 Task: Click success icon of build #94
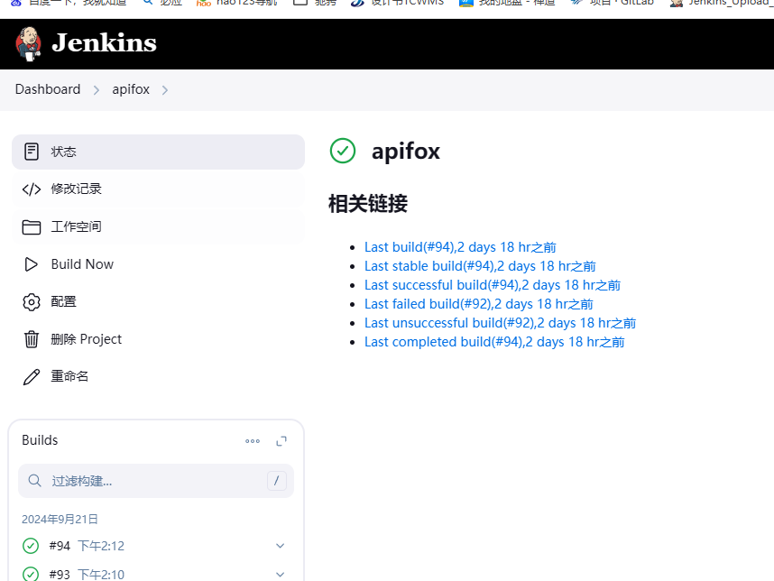tap(31, 546)
